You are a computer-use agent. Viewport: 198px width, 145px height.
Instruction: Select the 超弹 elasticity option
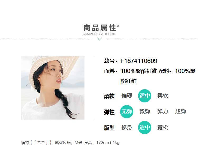coord(181,112)
